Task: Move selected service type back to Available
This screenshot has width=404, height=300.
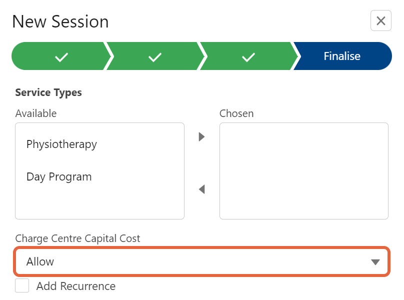Action: 201,189
